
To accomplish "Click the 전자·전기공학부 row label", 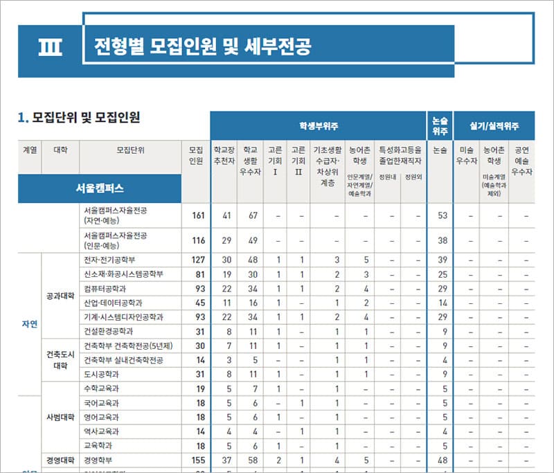I will click(114, 260).
